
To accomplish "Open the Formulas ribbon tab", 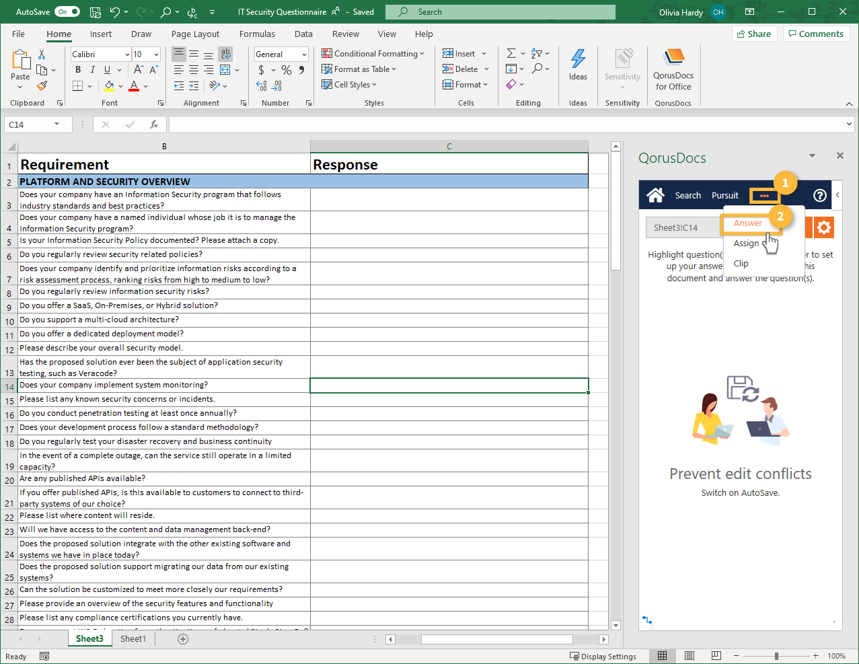I will (x=257, y=34).
